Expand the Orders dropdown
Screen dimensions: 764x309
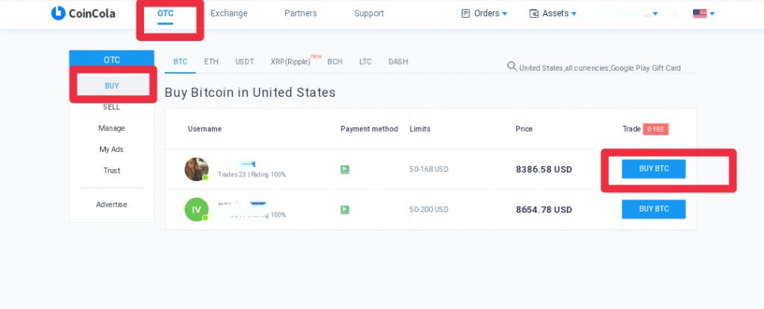[485, 13]
